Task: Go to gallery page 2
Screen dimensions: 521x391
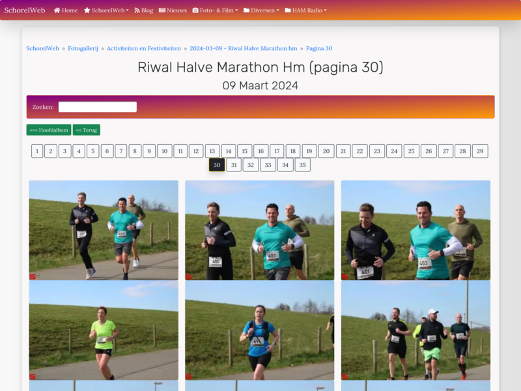Action: 51,151
